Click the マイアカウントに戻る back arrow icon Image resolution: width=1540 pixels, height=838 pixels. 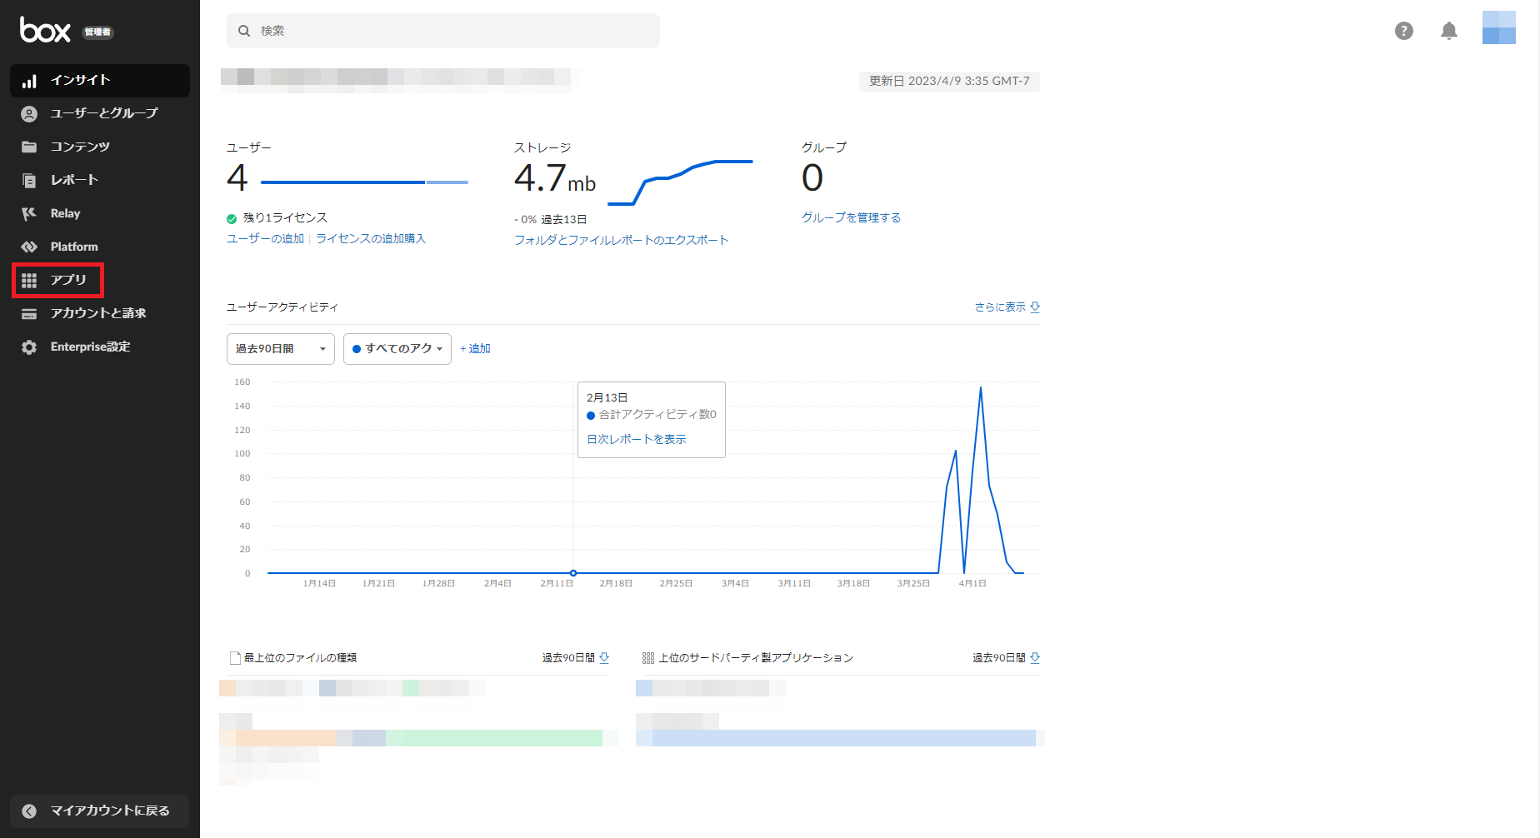click(x=29, y=811)
